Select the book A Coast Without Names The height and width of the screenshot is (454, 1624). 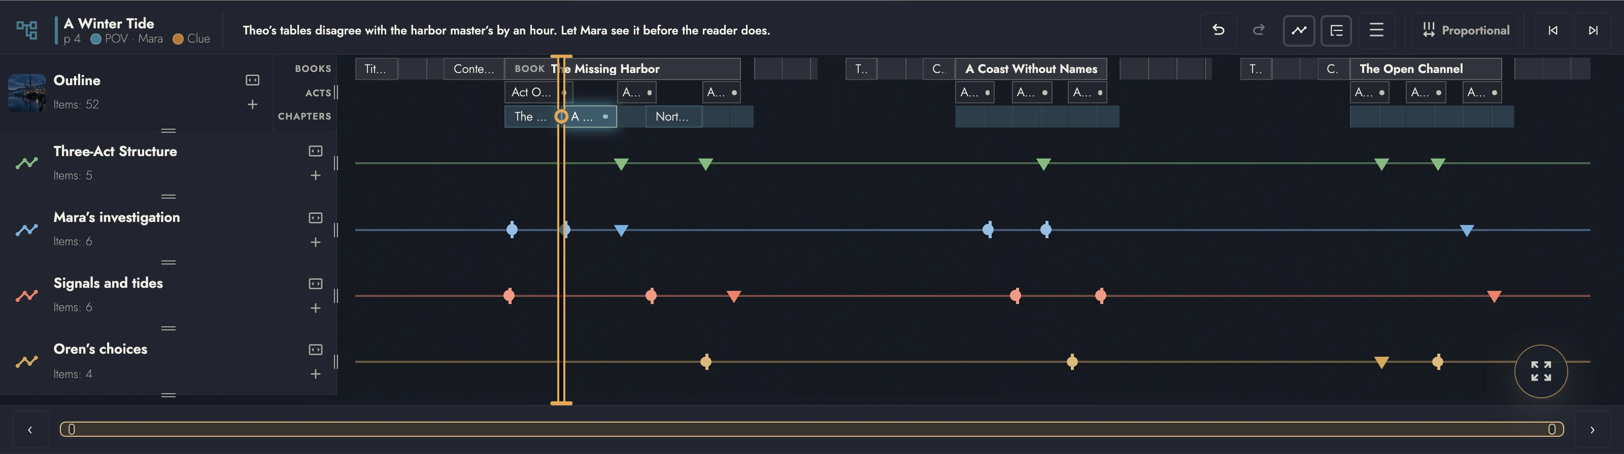tap(1031, 68)
